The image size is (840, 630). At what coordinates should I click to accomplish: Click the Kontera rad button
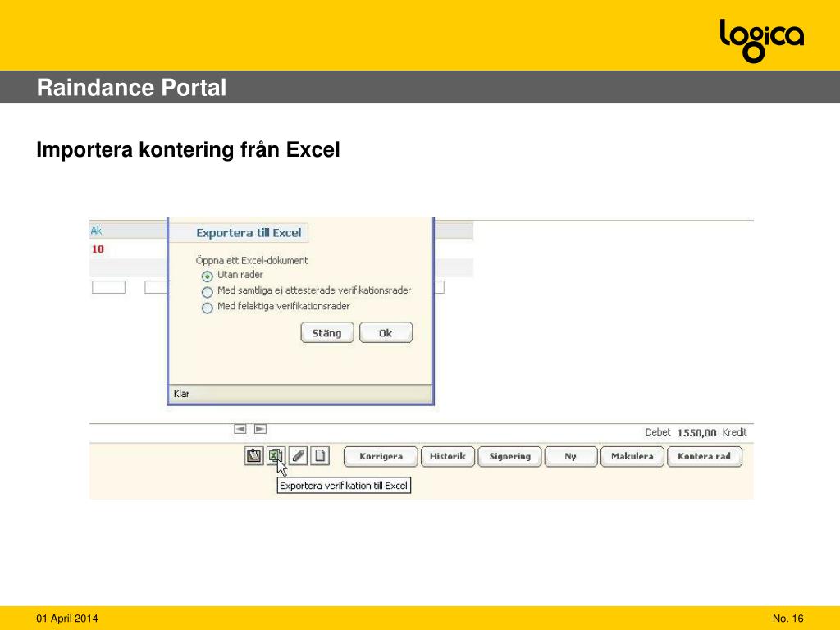[705, 456]
